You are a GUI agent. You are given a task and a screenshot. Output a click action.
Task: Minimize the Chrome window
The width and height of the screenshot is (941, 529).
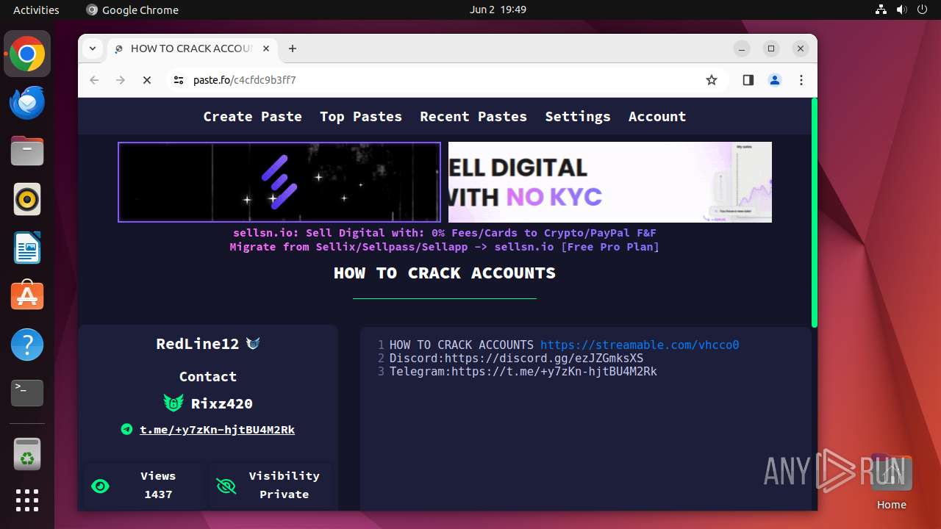pyautogui.click(x=742, y=48)
